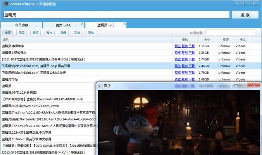The image size is (262, 155).
Task: Select the row 蓝精灵 £ 圣城归来
Action: pyautogui.click(x=131, y=53)
